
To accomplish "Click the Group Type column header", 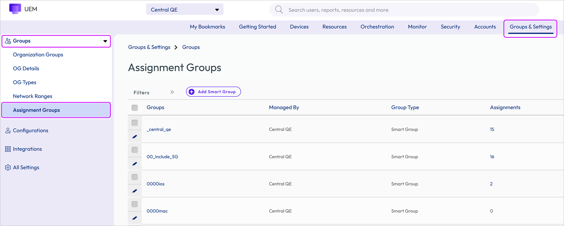I will pyautogui.click(x=405, y=108).
